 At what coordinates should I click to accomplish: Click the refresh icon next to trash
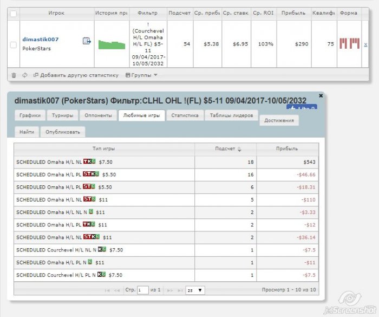click(25, 75)
